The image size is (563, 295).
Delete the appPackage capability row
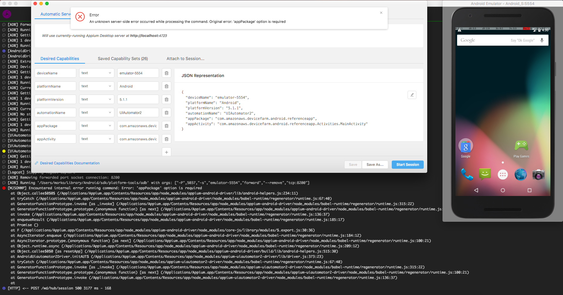point(167,126)
